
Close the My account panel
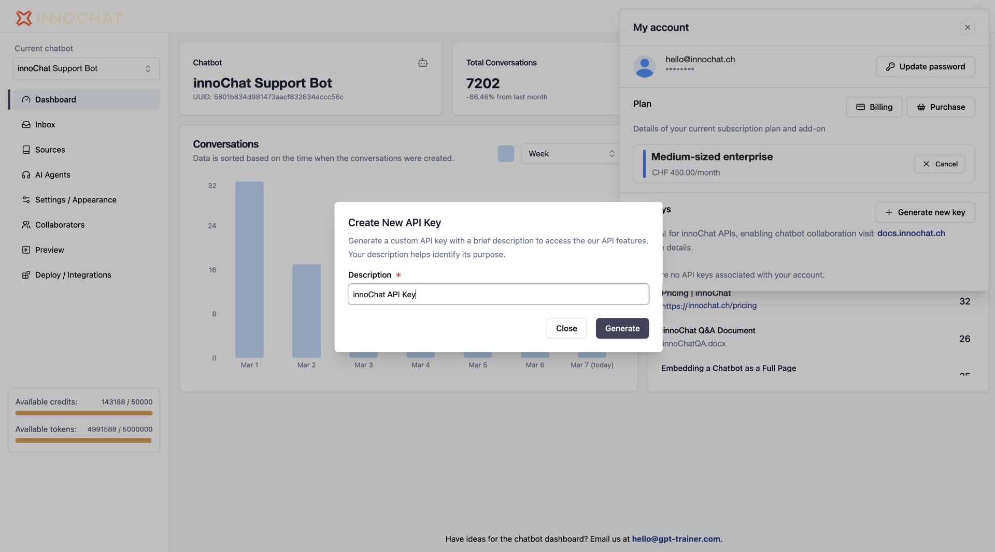coord(968,27)
